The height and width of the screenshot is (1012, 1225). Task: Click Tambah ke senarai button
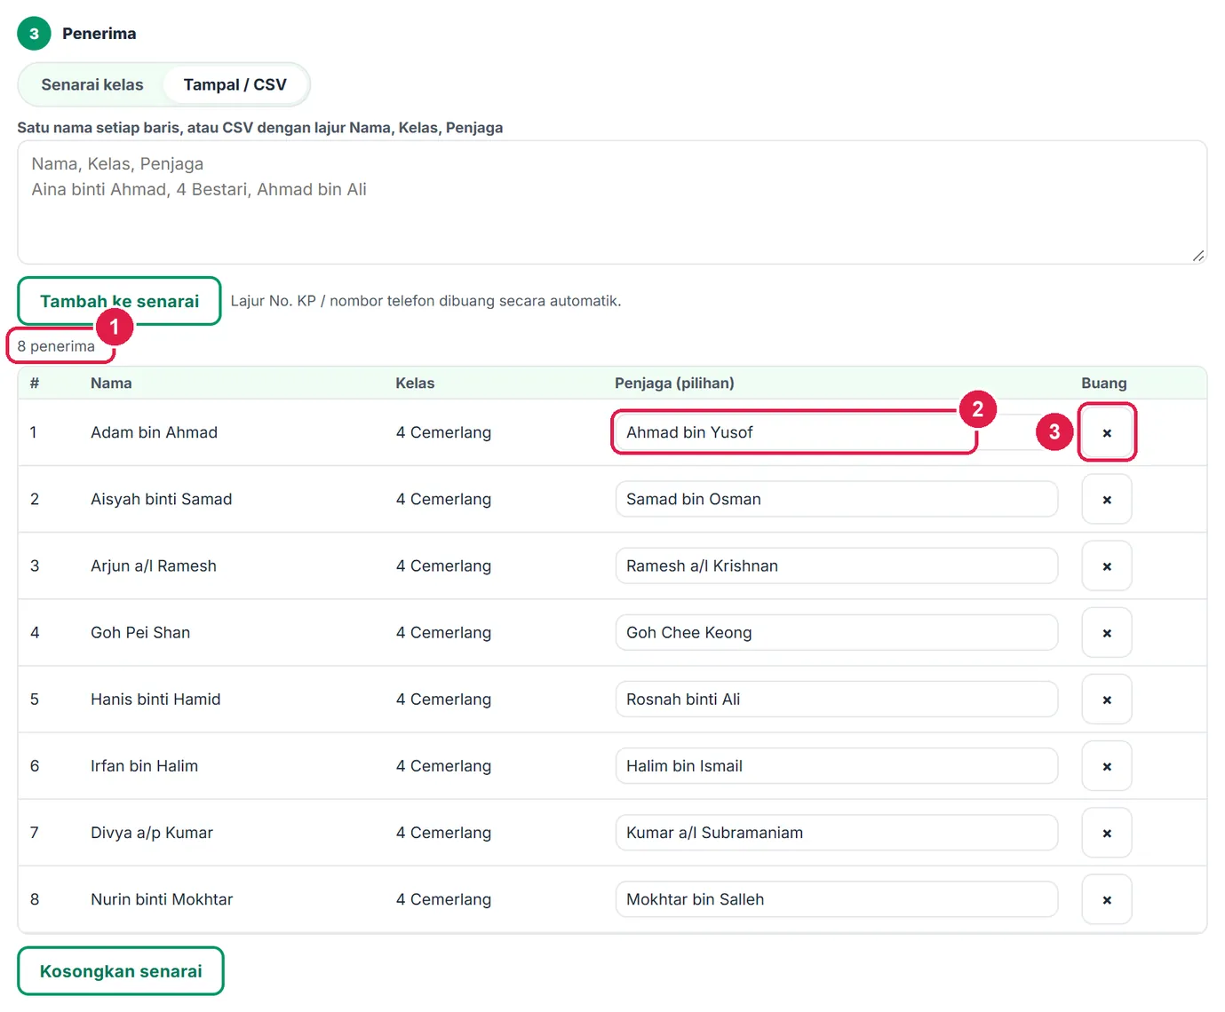coord(119,301)
